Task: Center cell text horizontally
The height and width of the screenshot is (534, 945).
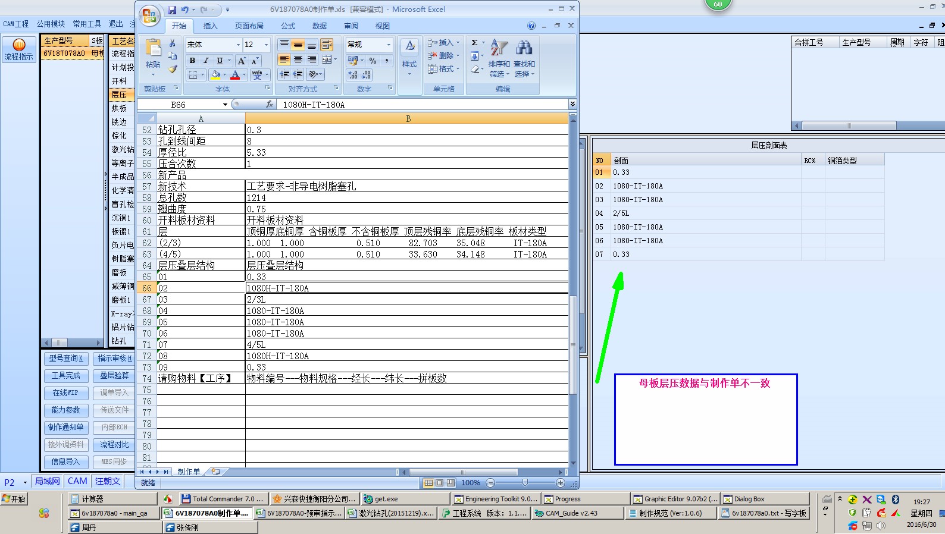Action: pyautogui.click(x=298, y=59)
